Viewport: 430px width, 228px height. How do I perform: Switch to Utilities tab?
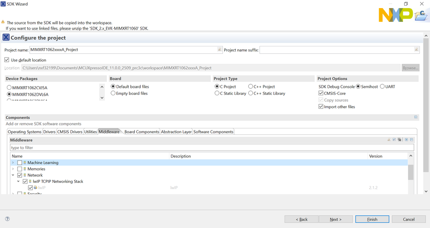[x=90, y=132]
